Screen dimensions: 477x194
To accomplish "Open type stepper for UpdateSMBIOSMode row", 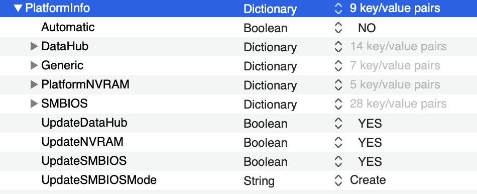I will click(x=338, y=180).
